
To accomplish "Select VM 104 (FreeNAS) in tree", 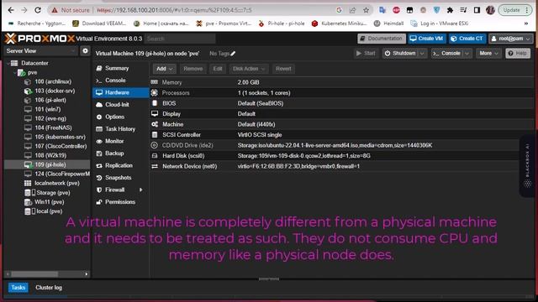I will click(x=53, y=128).
